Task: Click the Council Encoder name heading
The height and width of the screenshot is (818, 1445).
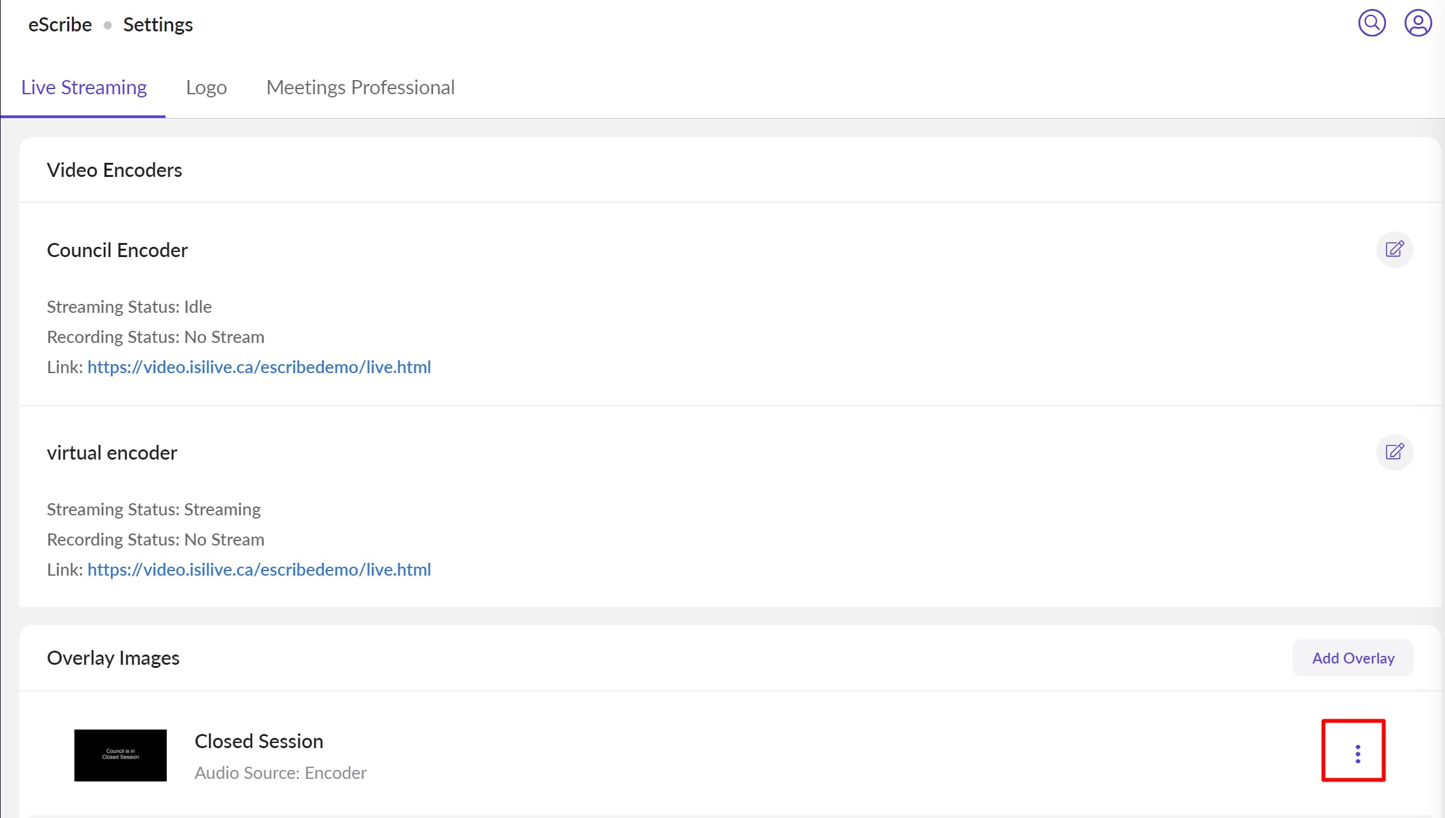Action: (x=117, y=250)
